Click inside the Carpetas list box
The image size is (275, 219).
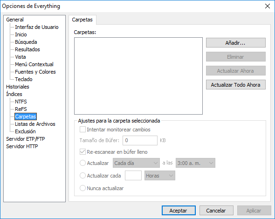pyautogui.click(x=138, y=76)
